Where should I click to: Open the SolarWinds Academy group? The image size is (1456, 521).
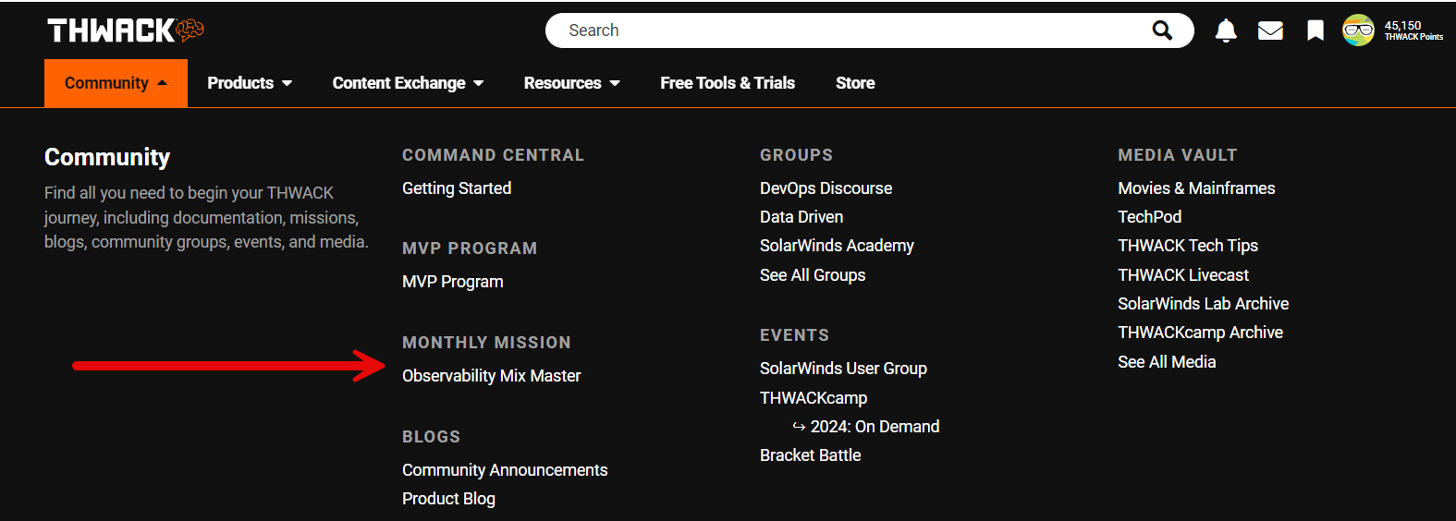tap(837, 246)
